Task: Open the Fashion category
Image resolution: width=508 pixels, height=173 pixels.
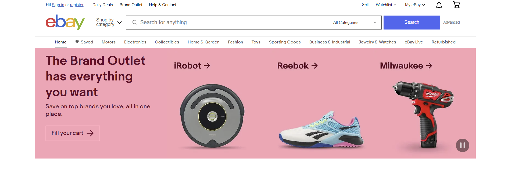Action: coord(235,42)
